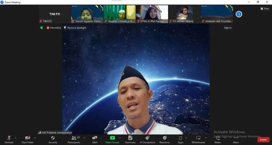Open the Q&A panel
The height and width of the screenshot is (145, 272).
point(95,140)
